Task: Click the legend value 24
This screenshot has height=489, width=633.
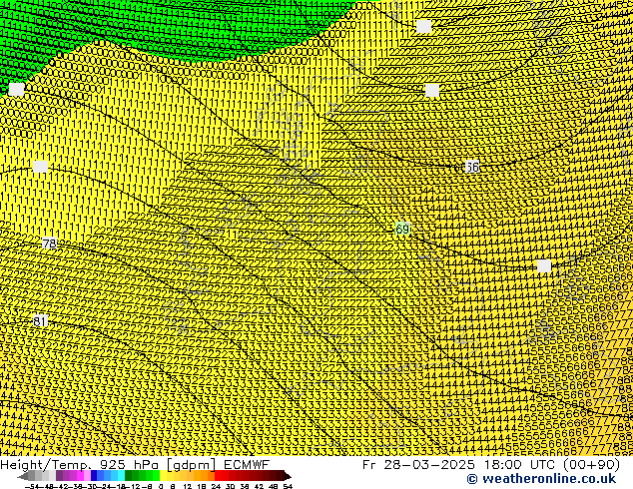Action: [216, 486]
